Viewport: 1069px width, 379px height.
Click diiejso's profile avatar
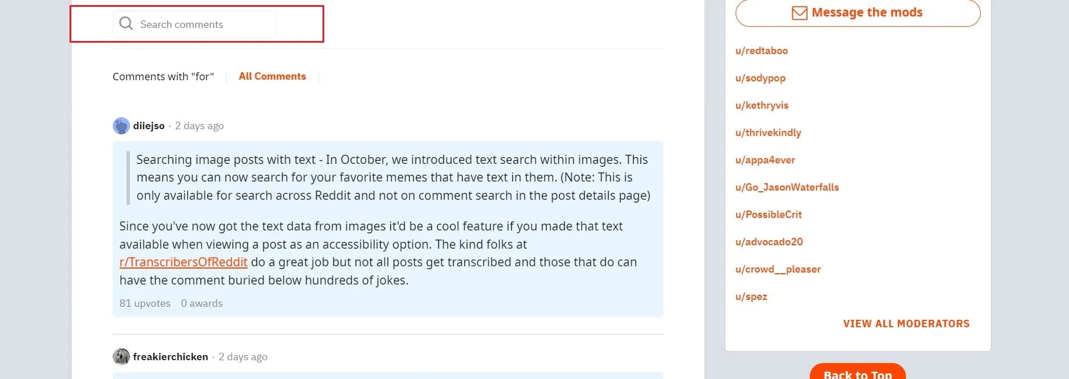coord(121,126)
